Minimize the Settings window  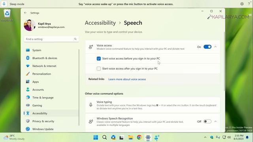click(x=202, y=11)
